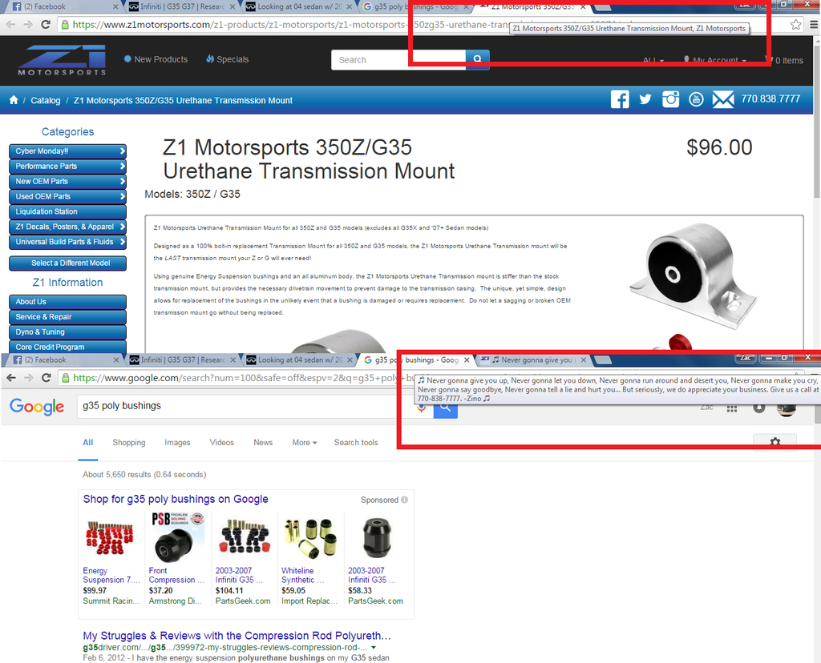Open My Struggles & Reviews search result
The image size is (821, 663).
coord(237,636)
